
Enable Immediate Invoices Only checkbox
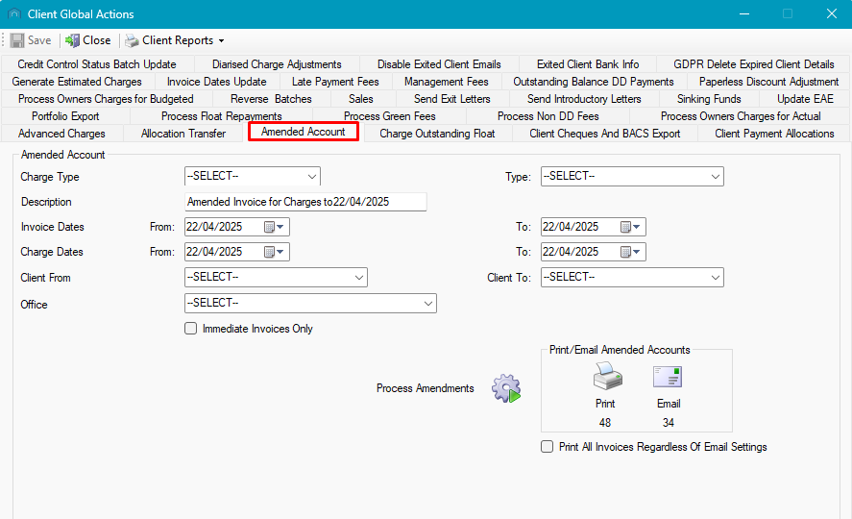tap(192, 329)
